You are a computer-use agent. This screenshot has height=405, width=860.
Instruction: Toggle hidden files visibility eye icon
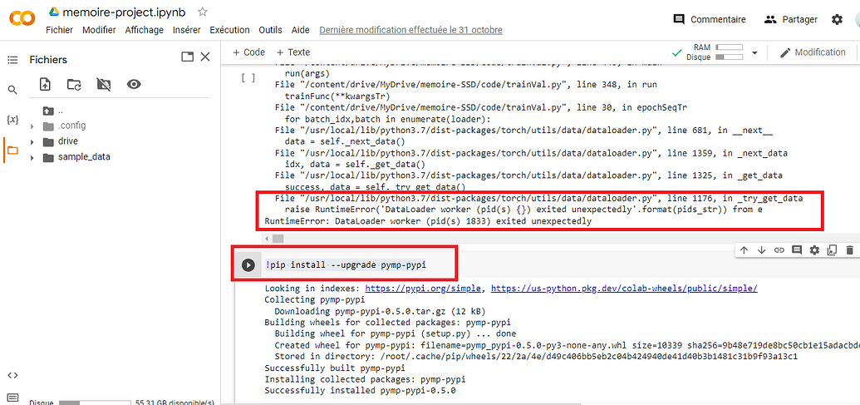pyautogui.click(x=133, y=84)
